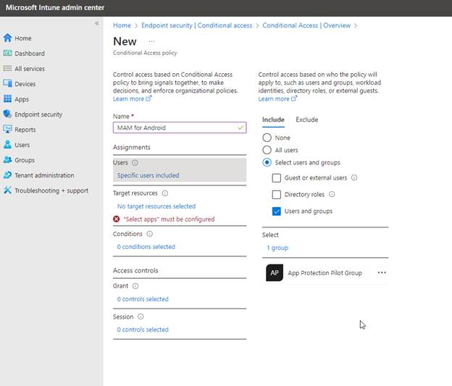The height and width of the screenshot is (386, 452).
Task: Click the Devices icon in navigation
Action: 8,84
